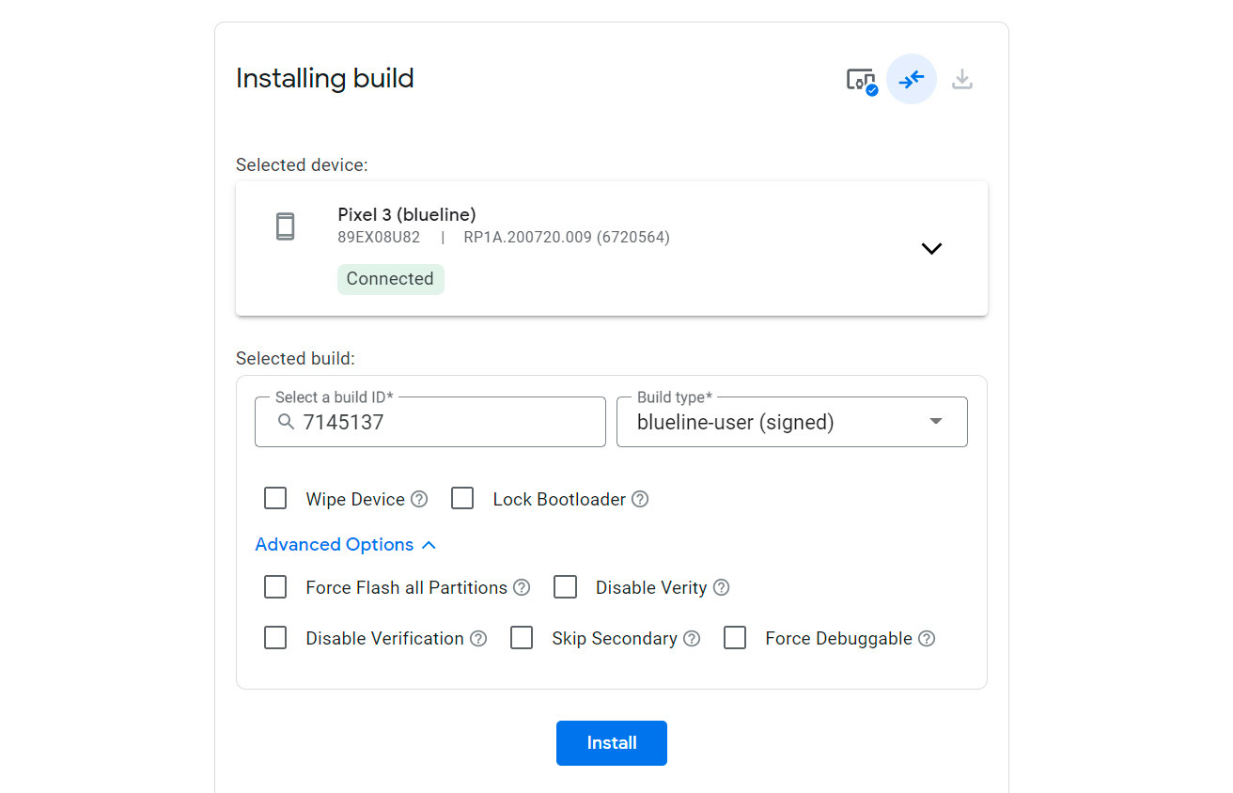Click help icon for Force Flash all Partitions
Viewport: 1233px width, 793px height.
click(x=522, y=587)
